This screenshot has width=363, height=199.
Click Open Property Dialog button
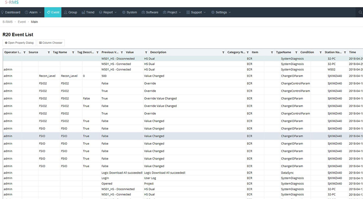click(19, 43)
